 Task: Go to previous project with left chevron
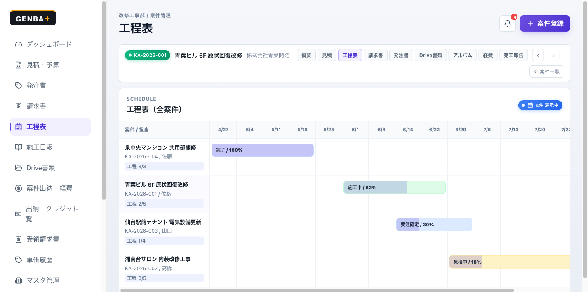click(x=538, y=55)
